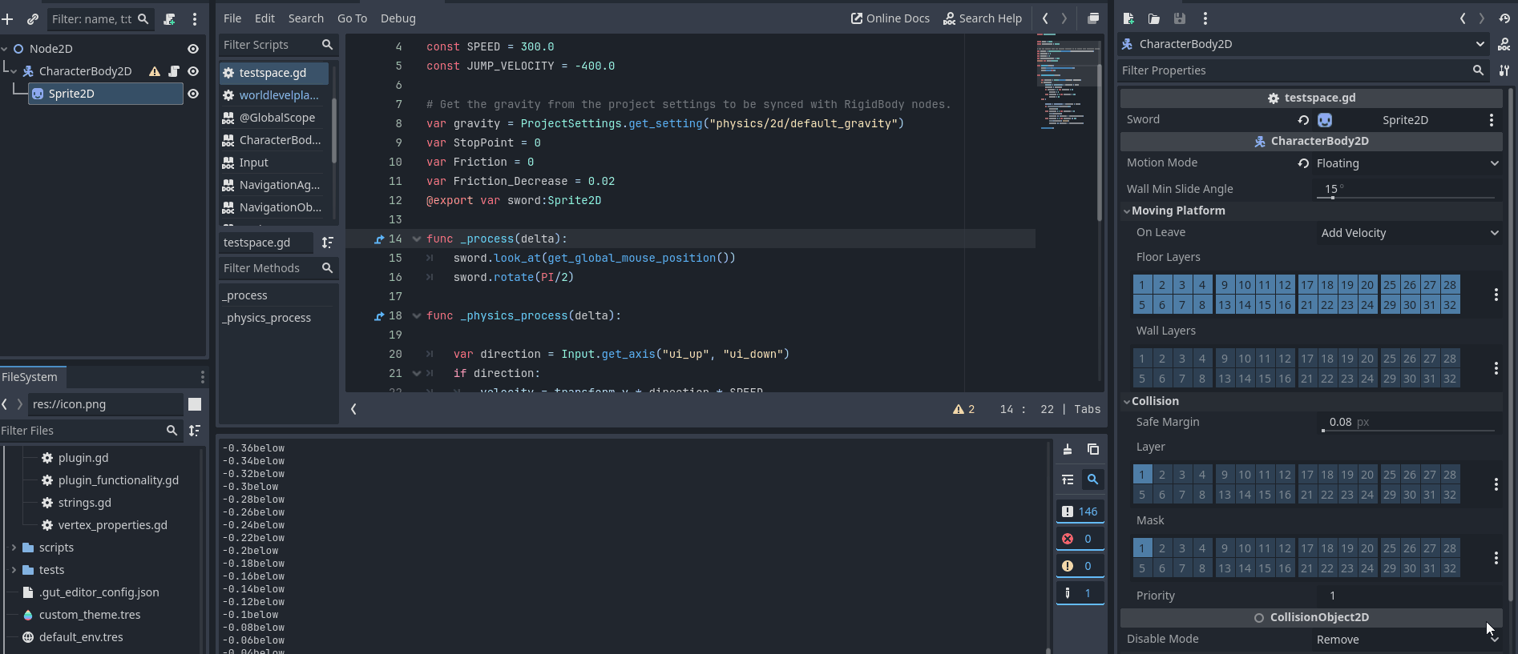Open documentation for CharacterBody2D object
Viewport: 1518px width, 654px height.
tap(1504, 44)
